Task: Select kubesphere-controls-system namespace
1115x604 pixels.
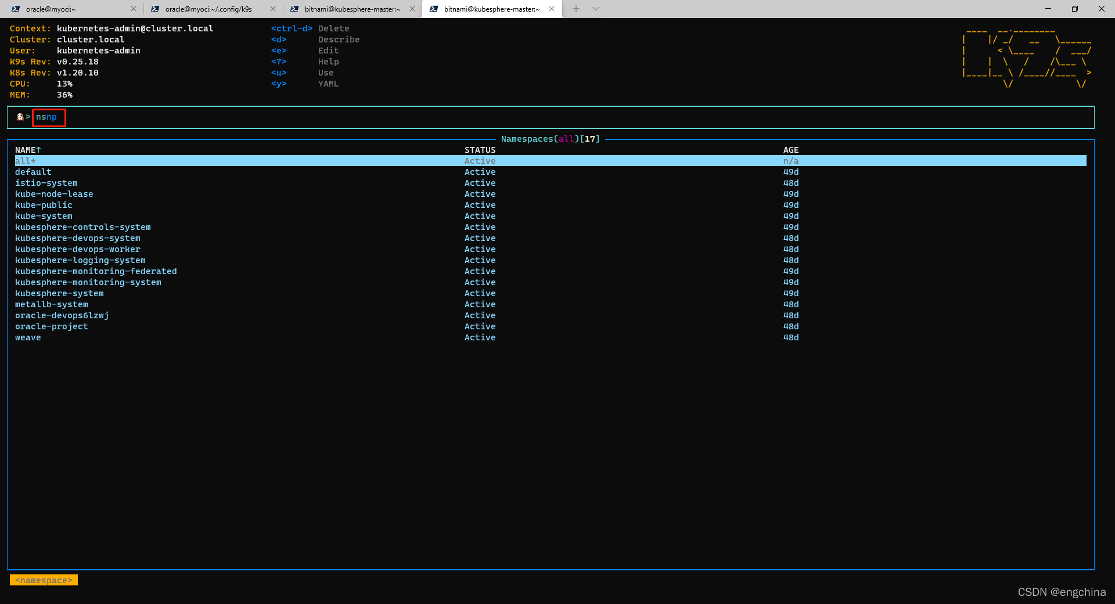Action: coord(551,227)
